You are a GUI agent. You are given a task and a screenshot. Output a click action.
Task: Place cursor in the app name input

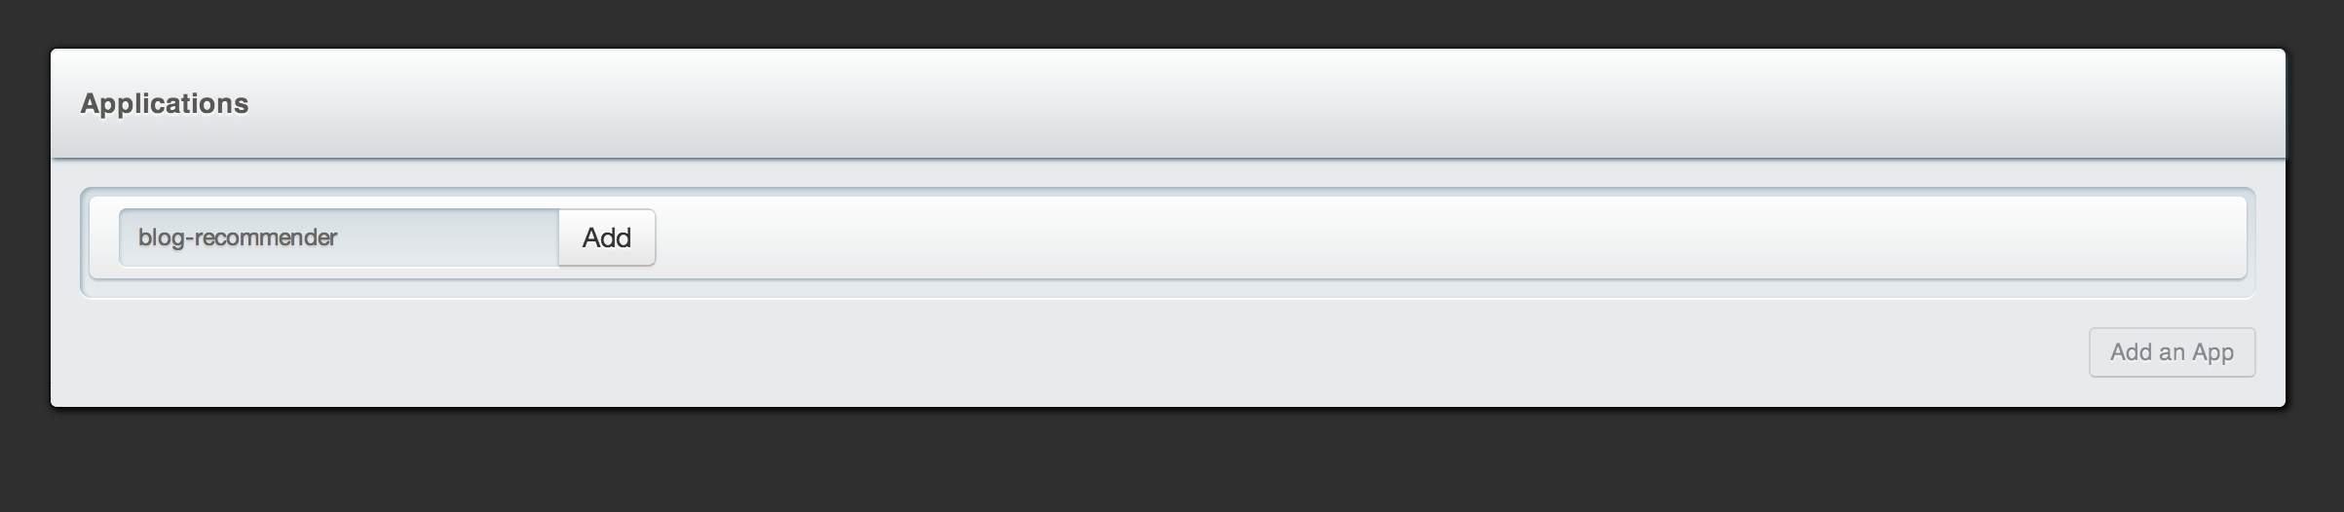coord(339,238)
